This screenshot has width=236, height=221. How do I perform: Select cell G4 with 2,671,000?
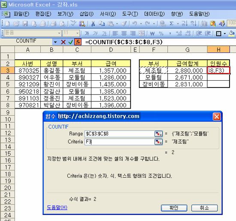(188, 77)
